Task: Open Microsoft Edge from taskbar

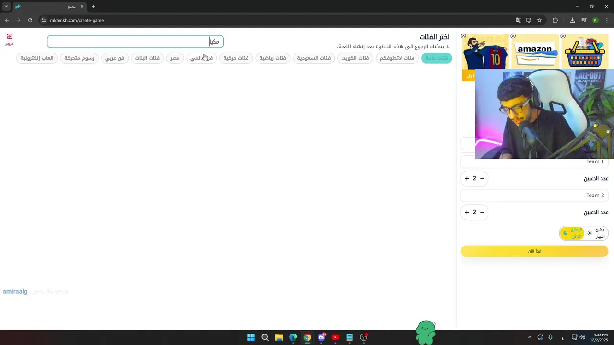Action: [x=293, y=337]
